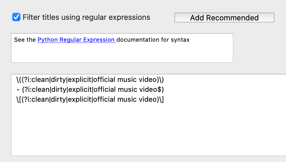Click the word "documentation" in the help text

(137, 40)
